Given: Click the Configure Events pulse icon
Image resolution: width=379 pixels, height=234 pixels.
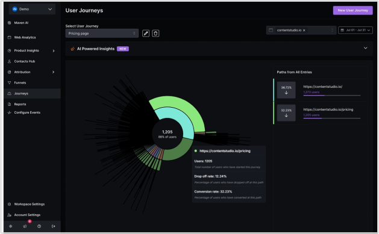Looking at the screenshot, I should [x=10, y=112].
